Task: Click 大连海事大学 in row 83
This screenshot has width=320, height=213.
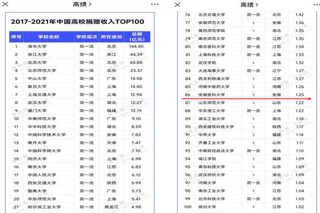Action: (x=212, y=70)
